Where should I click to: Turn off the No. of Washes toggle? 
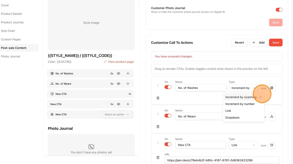(x=168, y=87)
